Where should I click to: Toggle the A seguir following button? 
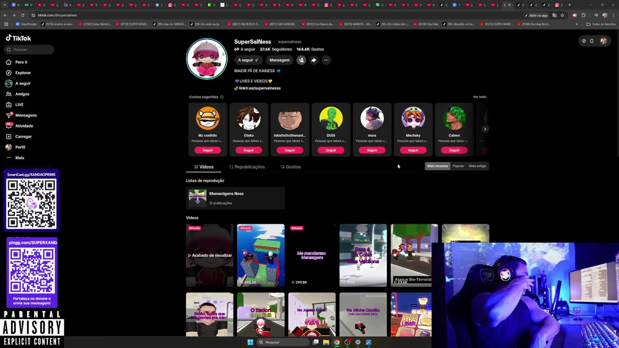coord(248,60)
